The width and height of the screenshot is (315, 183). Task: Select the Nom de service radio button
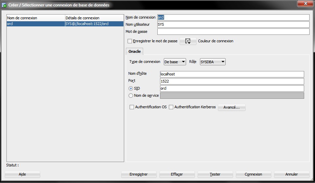[x=131, y=96]
